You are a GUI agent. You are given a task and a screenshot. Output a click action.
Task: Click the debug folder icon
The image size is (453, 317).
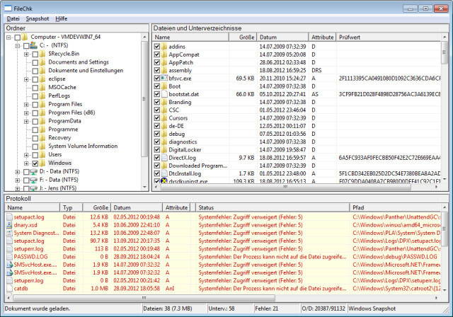coord(164,134)
